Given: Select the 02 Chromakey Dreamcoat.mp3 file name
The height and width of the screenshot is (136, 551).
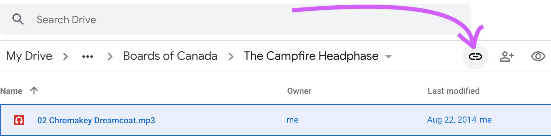Looking at the screenshot, I should point(96,120).
